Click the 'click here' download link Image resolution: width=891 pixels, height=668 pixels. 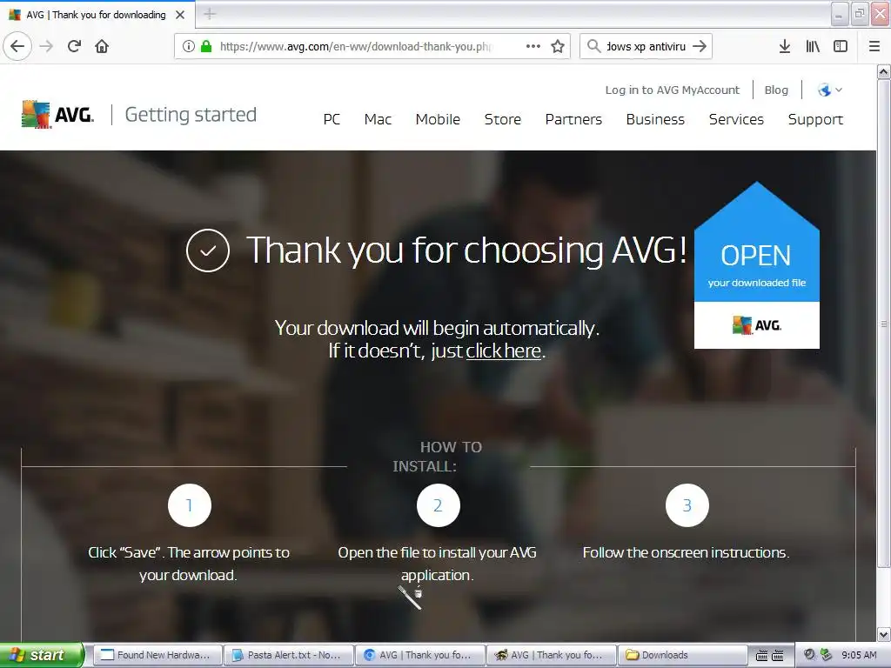tap(504, 351)
